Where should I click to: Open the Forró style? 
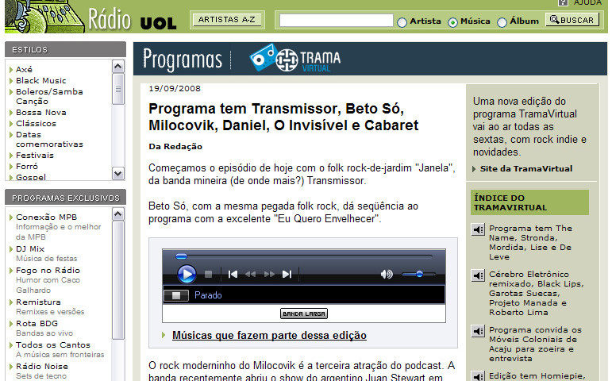coord(26,167)
